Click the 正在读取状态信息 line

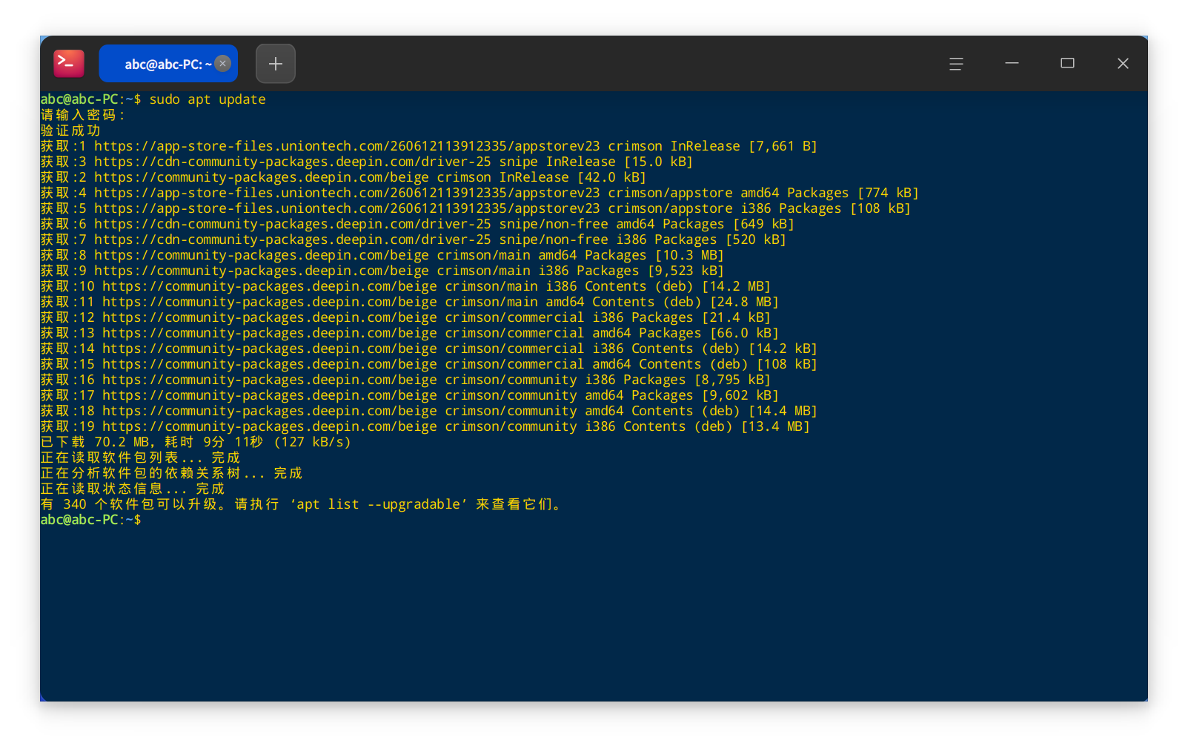pyautogui.click(x=133, y=489)
